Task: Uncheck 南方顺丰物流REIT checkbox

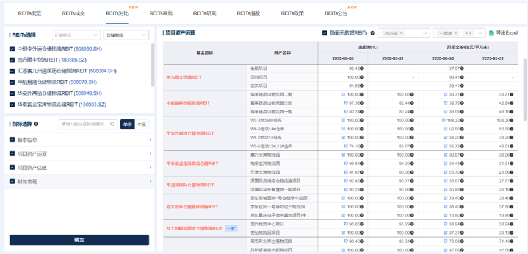Action: (12, 60)
